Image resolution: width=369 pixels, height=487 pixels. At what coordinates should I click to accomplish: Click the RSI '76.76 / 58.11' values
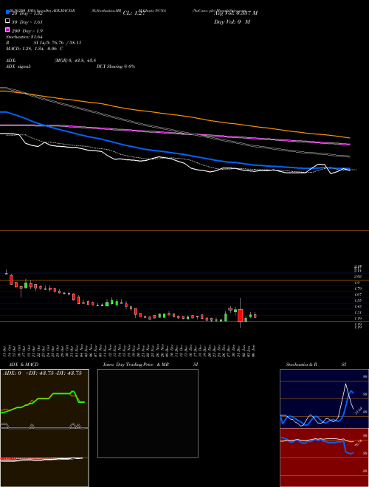(65, 43)
